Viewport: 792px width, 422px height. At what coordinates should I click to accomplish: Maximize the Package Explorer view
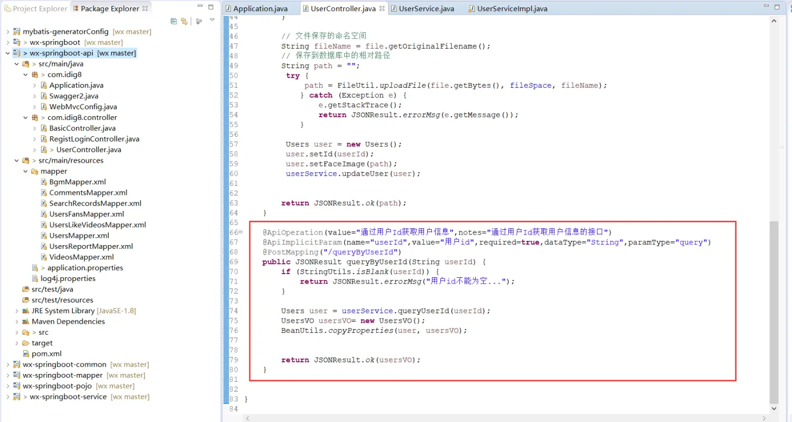pyautogui.click(x=211, y=7)
